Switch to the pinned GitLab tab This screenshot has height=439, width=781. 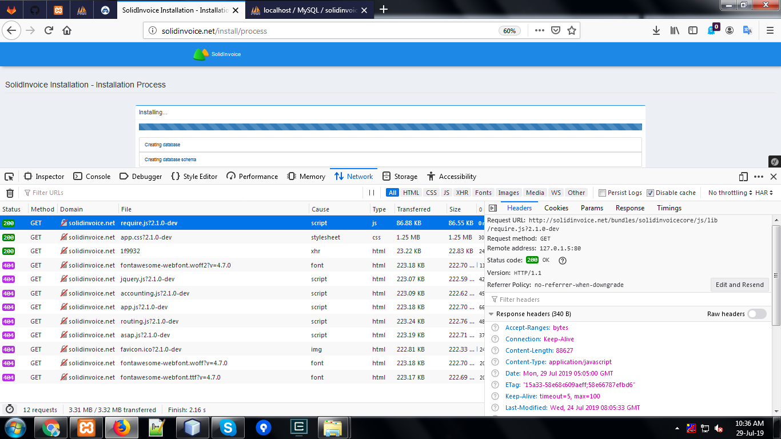tap(11, 10)
